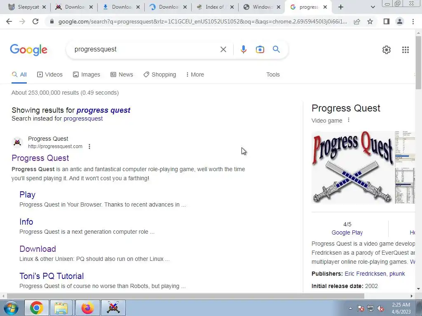This screenshot has height=316, width=422.
Task: Click the magnifier search button
Action: 276,49
